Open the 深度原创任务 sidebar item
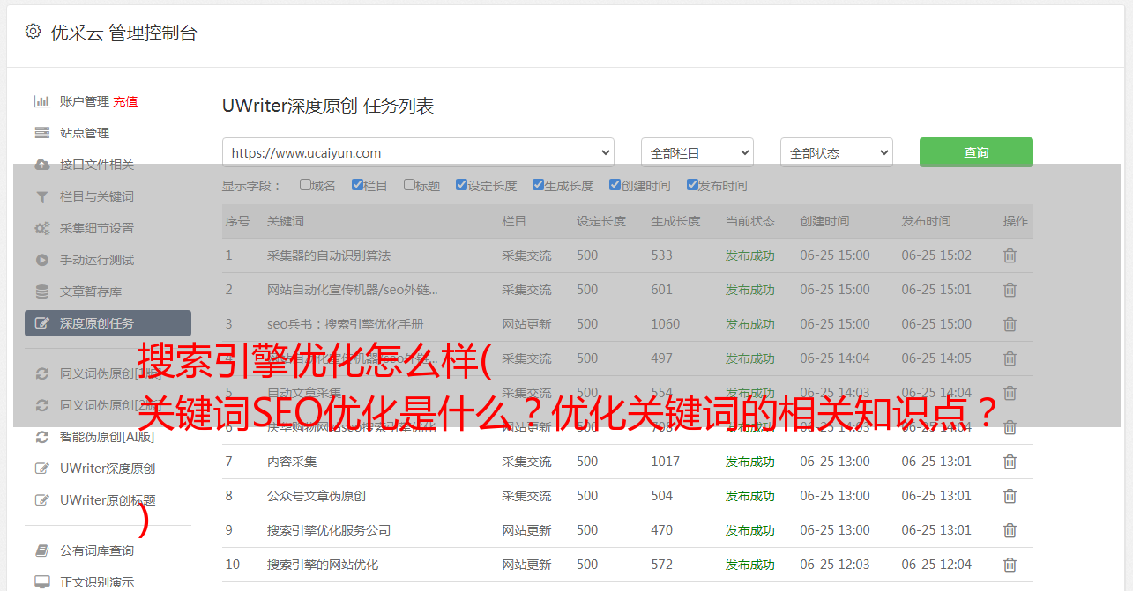The height and width of the screenshot is (591, 1133). (x=108, y=323)
